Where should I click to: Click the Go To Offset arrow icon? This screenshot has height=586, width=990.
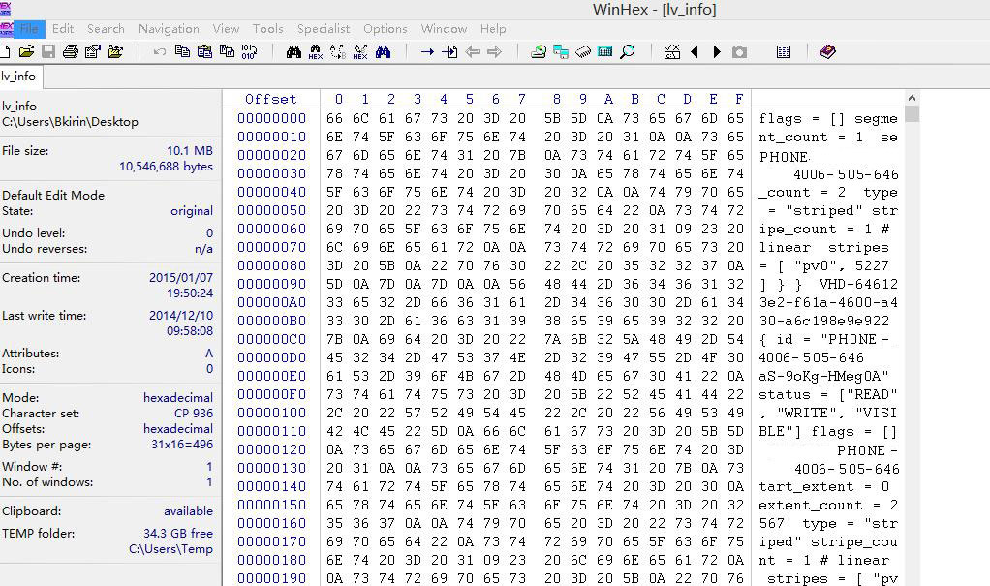(427, 51)
